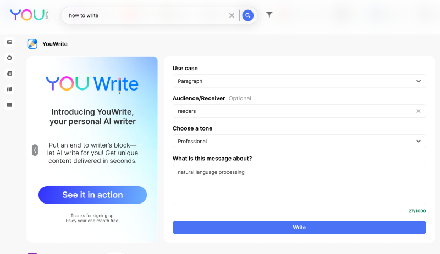Click the YouWrite title text
This screenshot has width=440, height=254.
pos(55,44)
